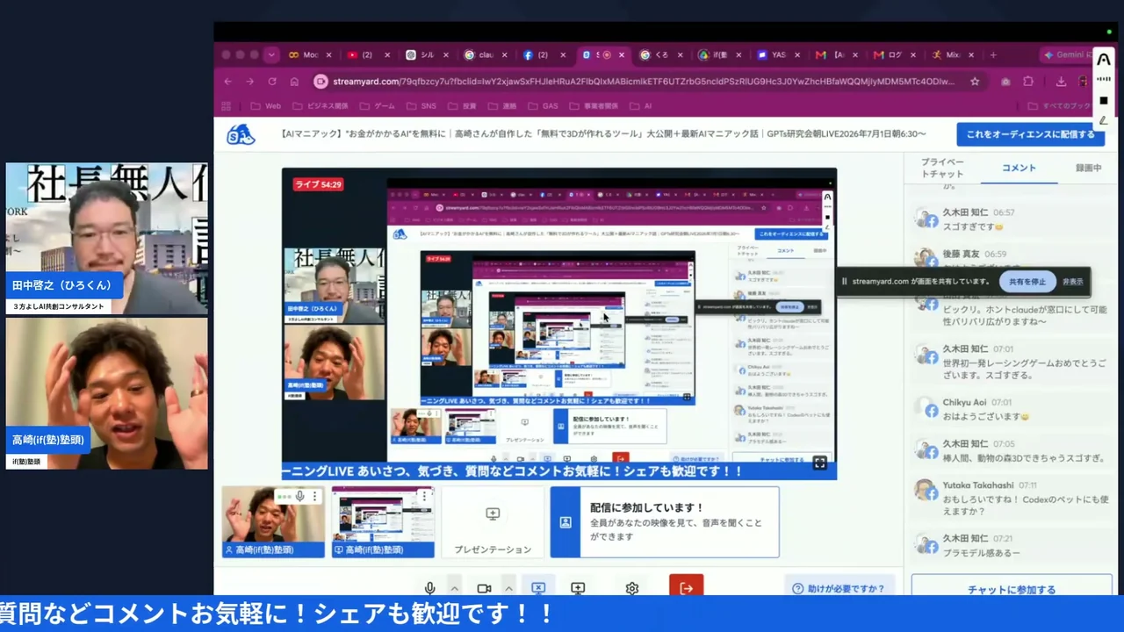Bookmark this page with the star icon
This screenshot has height=632, width=1124.
(x=975, y=81)
